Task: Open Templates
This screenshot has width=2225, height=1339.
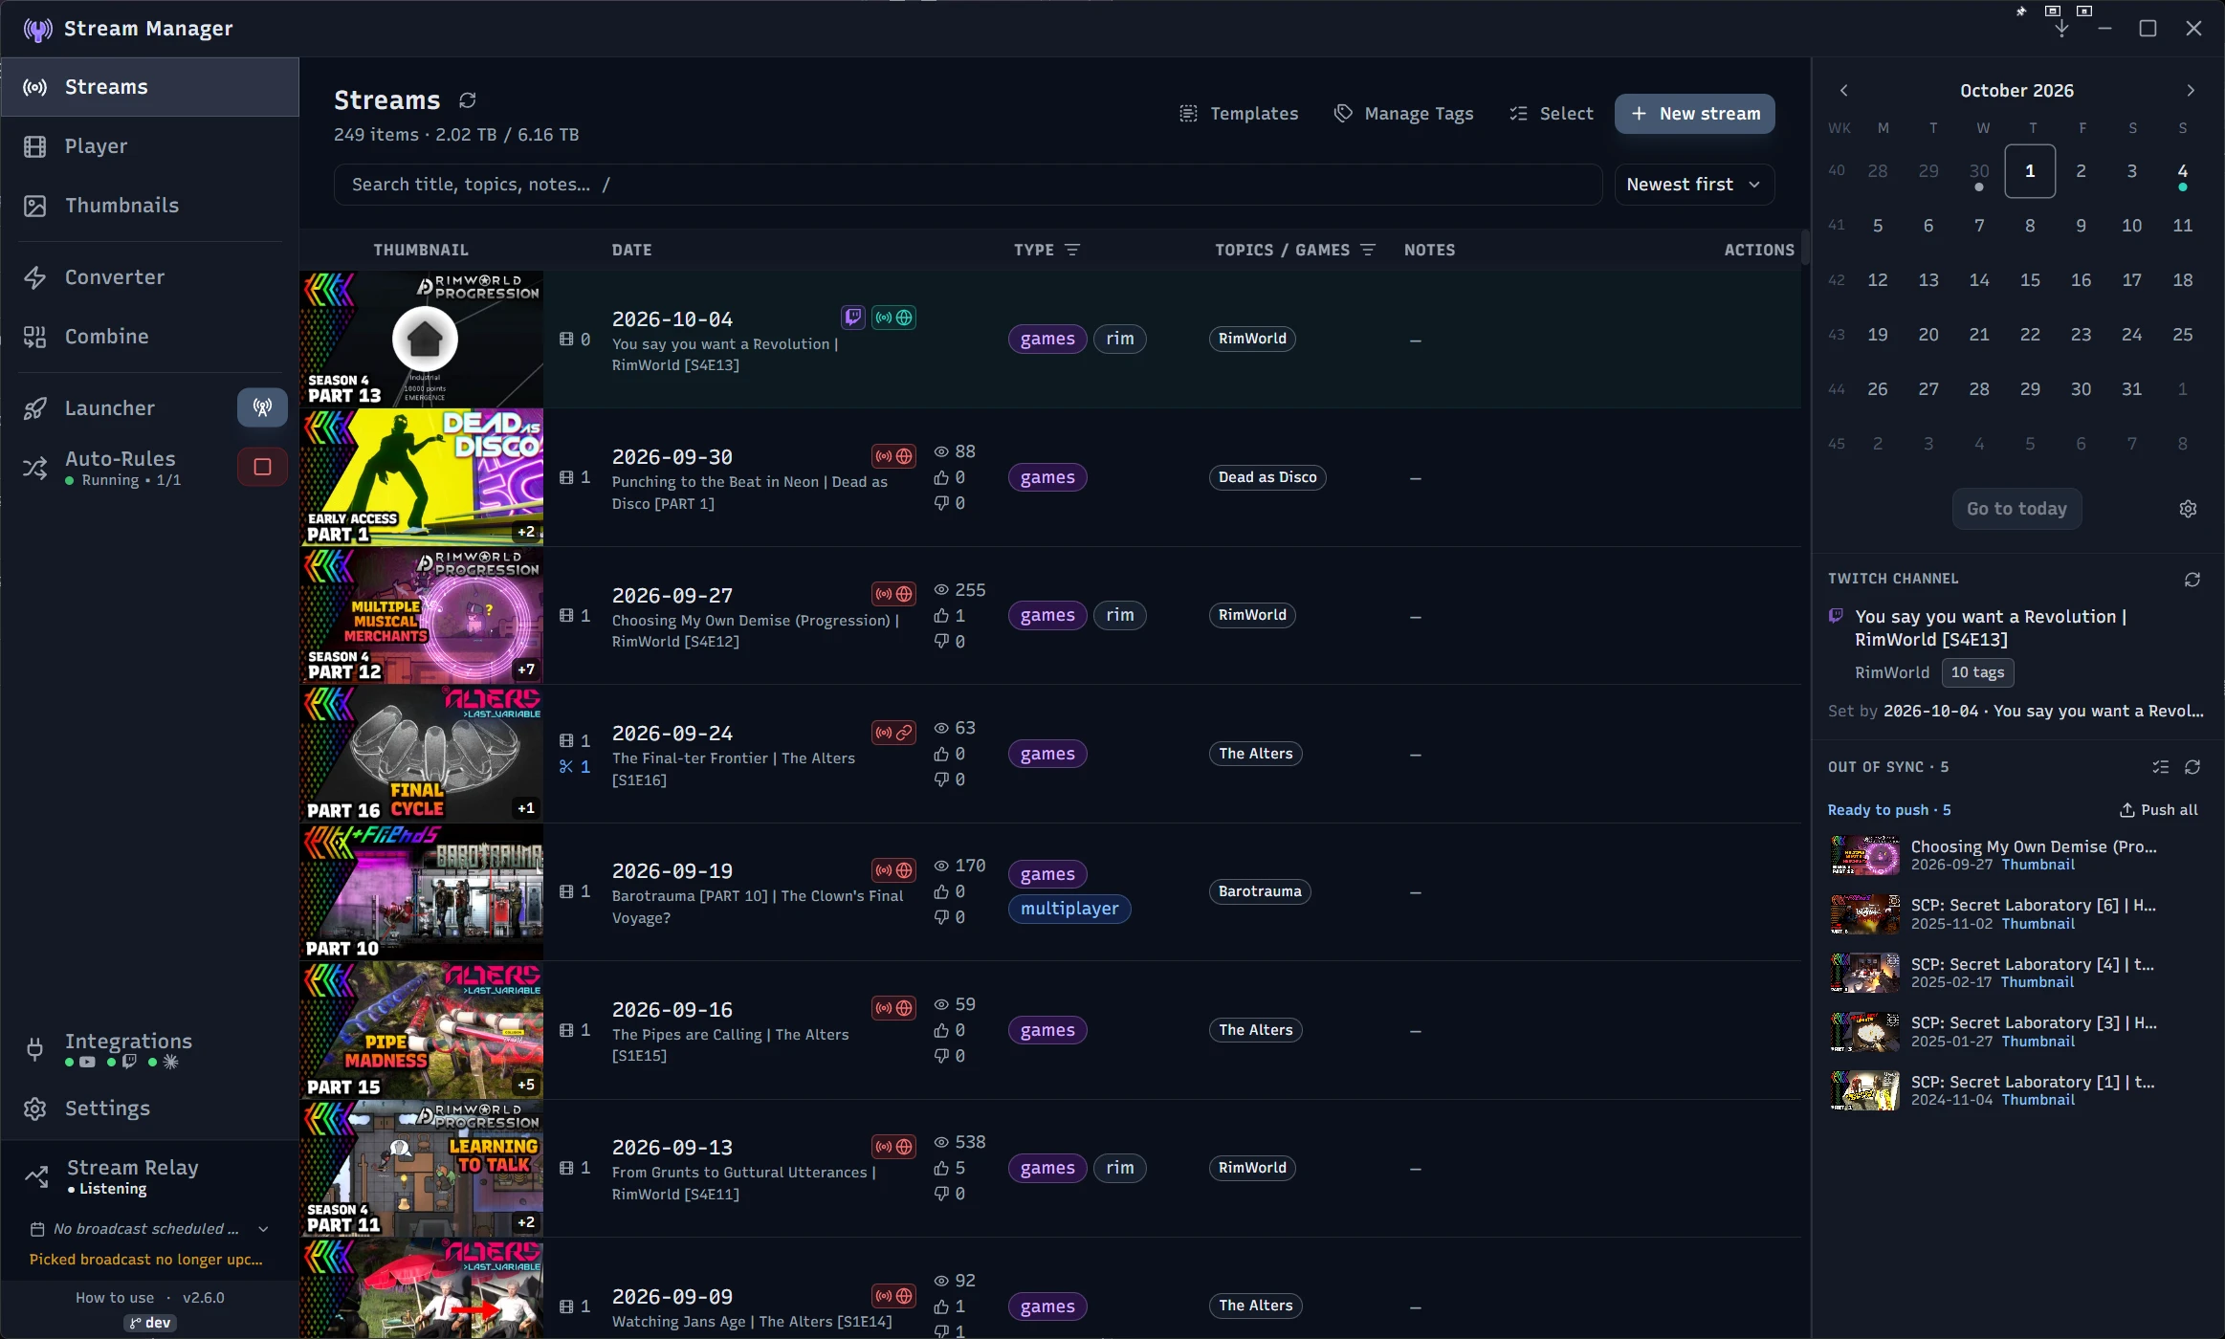Action: [x=1238, y=114]
